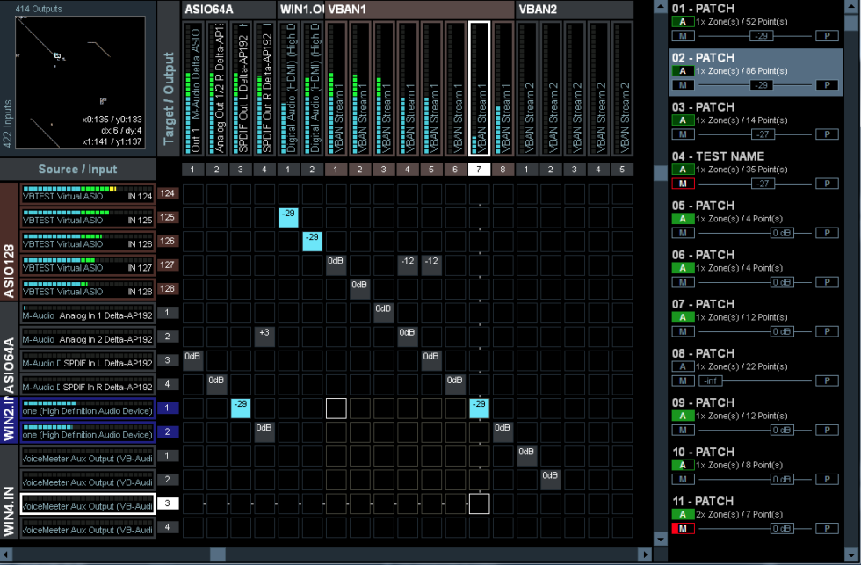Click the horizontal scrollbar thumb
861x565 pixels.
point(218,554)
